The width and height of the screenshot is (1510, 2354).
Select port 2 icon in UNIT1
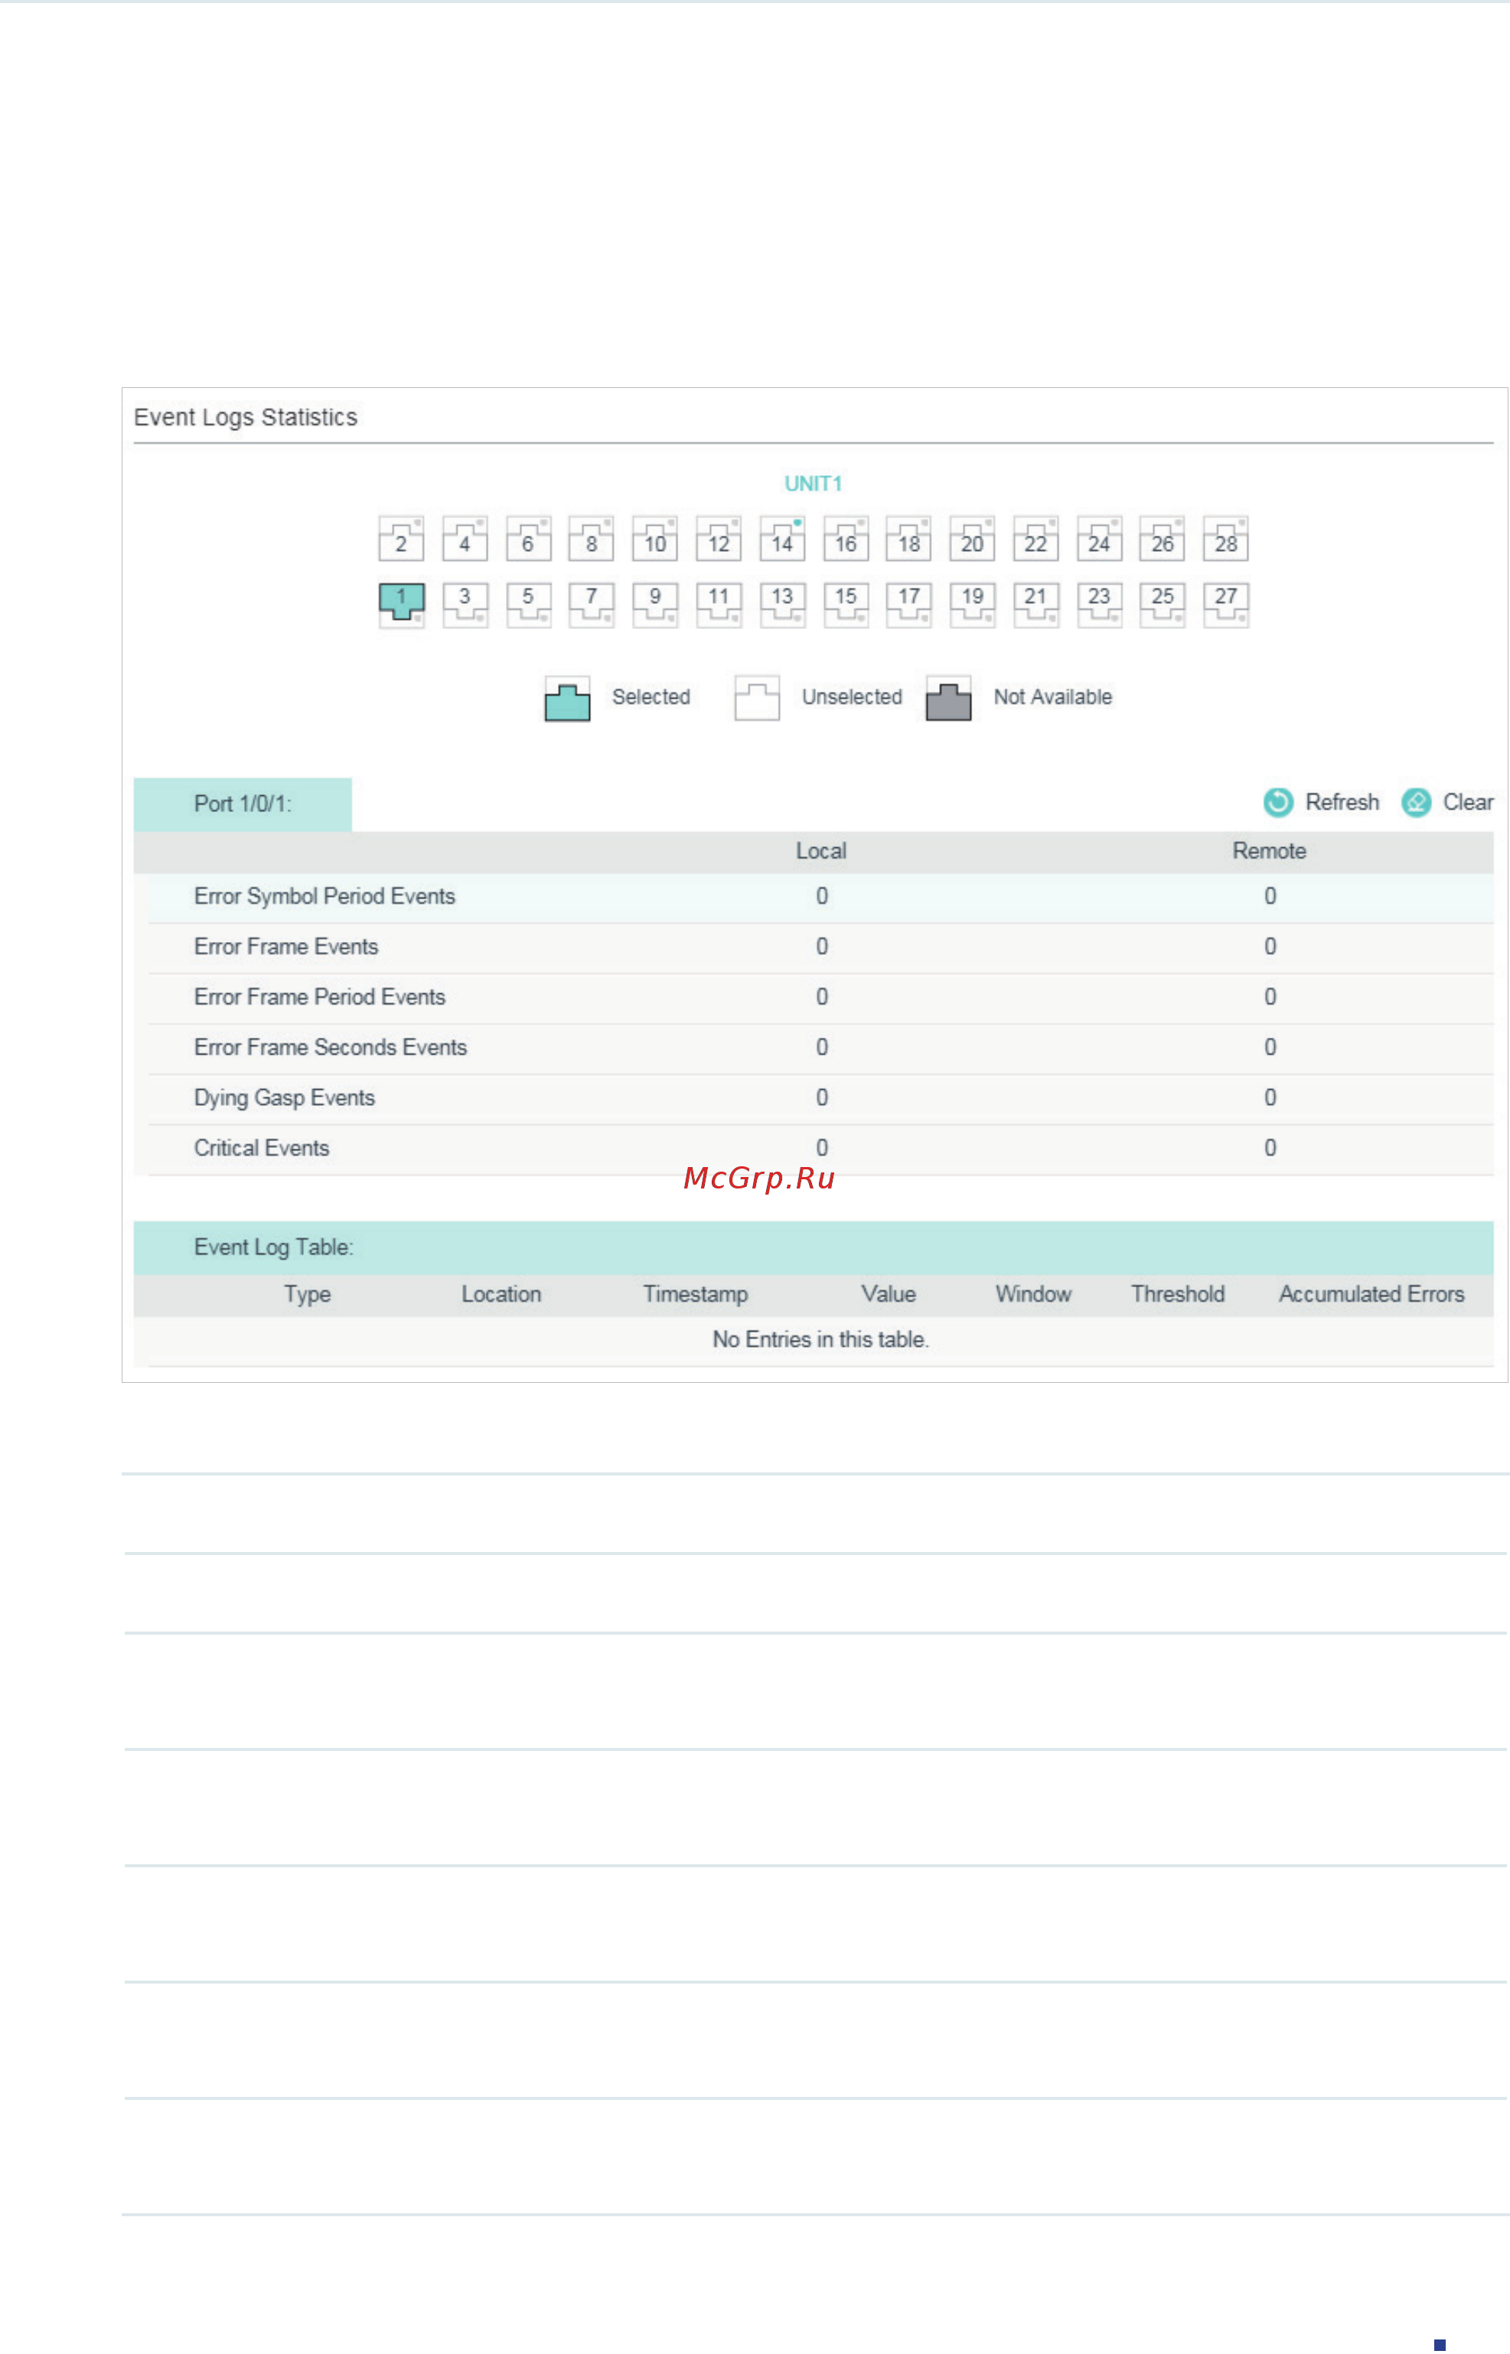[401, 538]
